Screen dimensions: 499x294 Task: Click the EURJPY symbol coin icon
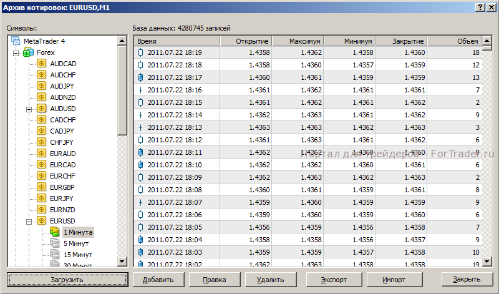coord(41,198)
